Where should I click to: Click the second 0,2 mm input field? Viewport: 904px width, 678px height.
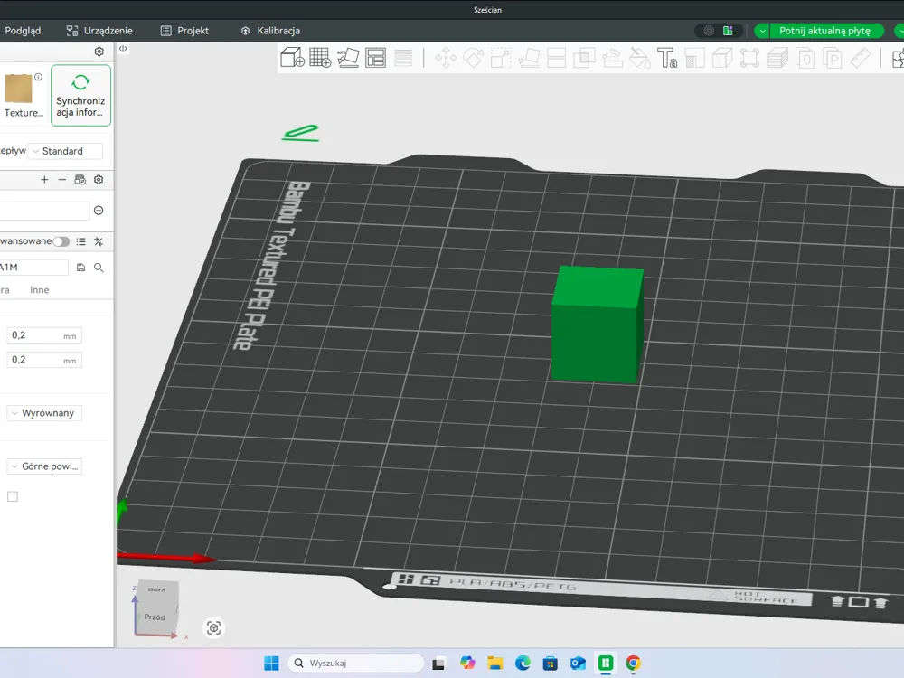pyautogui.click(x=44, y=360)
